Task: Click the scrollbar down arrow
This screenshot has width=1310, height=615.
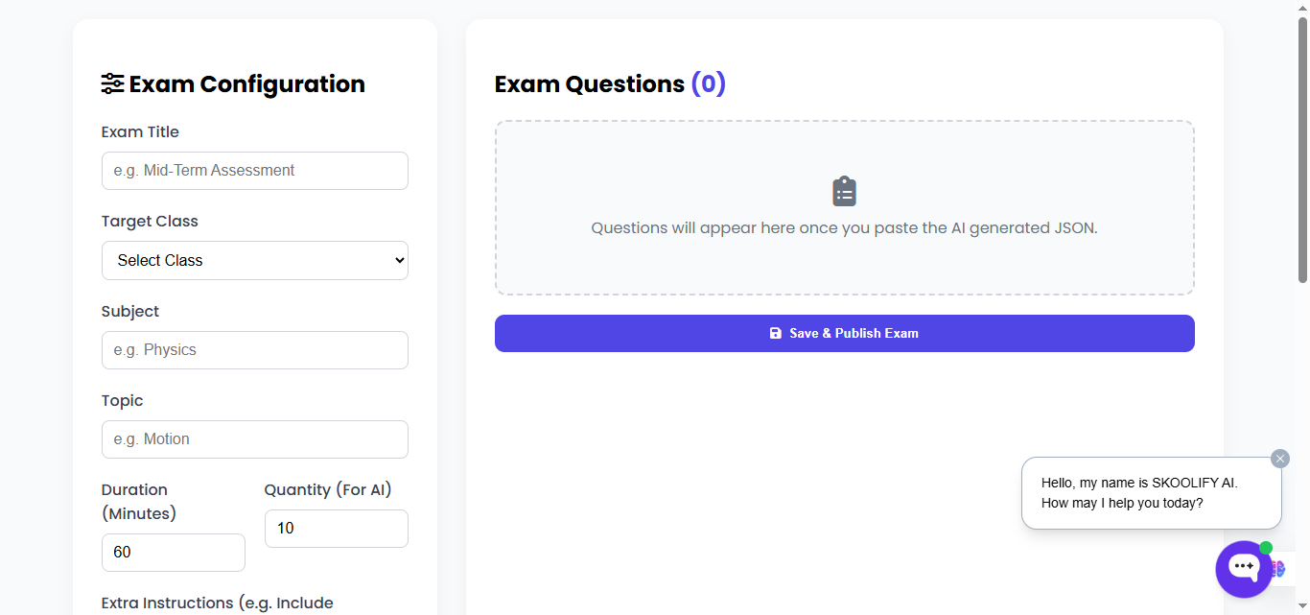Action: [x=1301, y=607]
